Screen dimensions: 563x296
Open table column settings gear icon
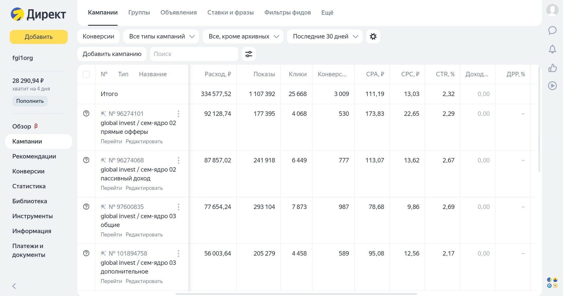coord(373,37)
